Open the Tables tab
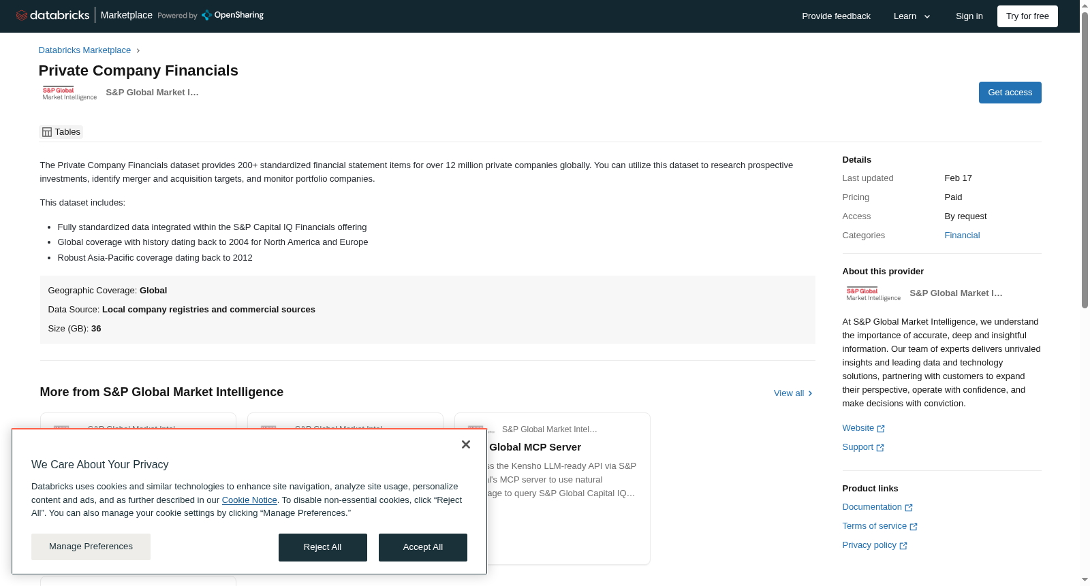The height and width of the screenshot is (586, 1090). coord(61,132)
